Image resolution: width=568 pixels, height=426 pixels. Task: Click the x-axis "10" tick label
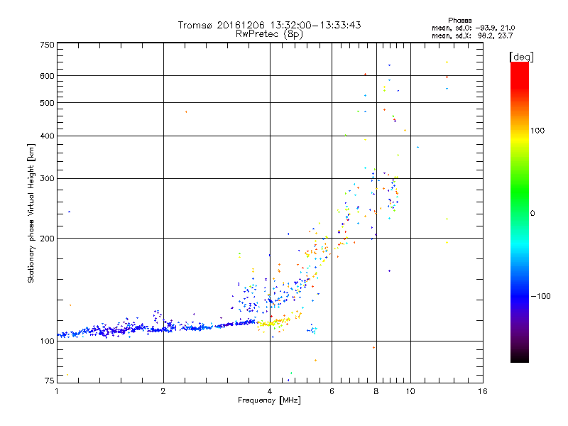(410, 391)
